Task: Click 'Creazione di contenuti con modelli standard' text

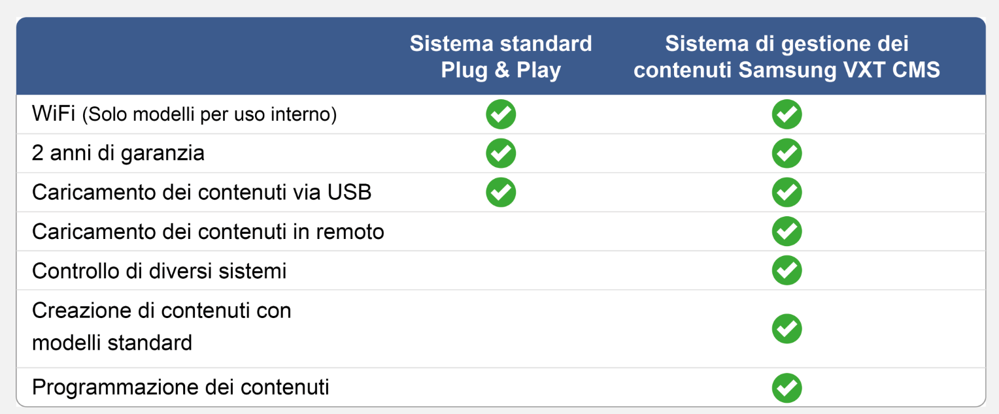Action: [x=161, y=326]
